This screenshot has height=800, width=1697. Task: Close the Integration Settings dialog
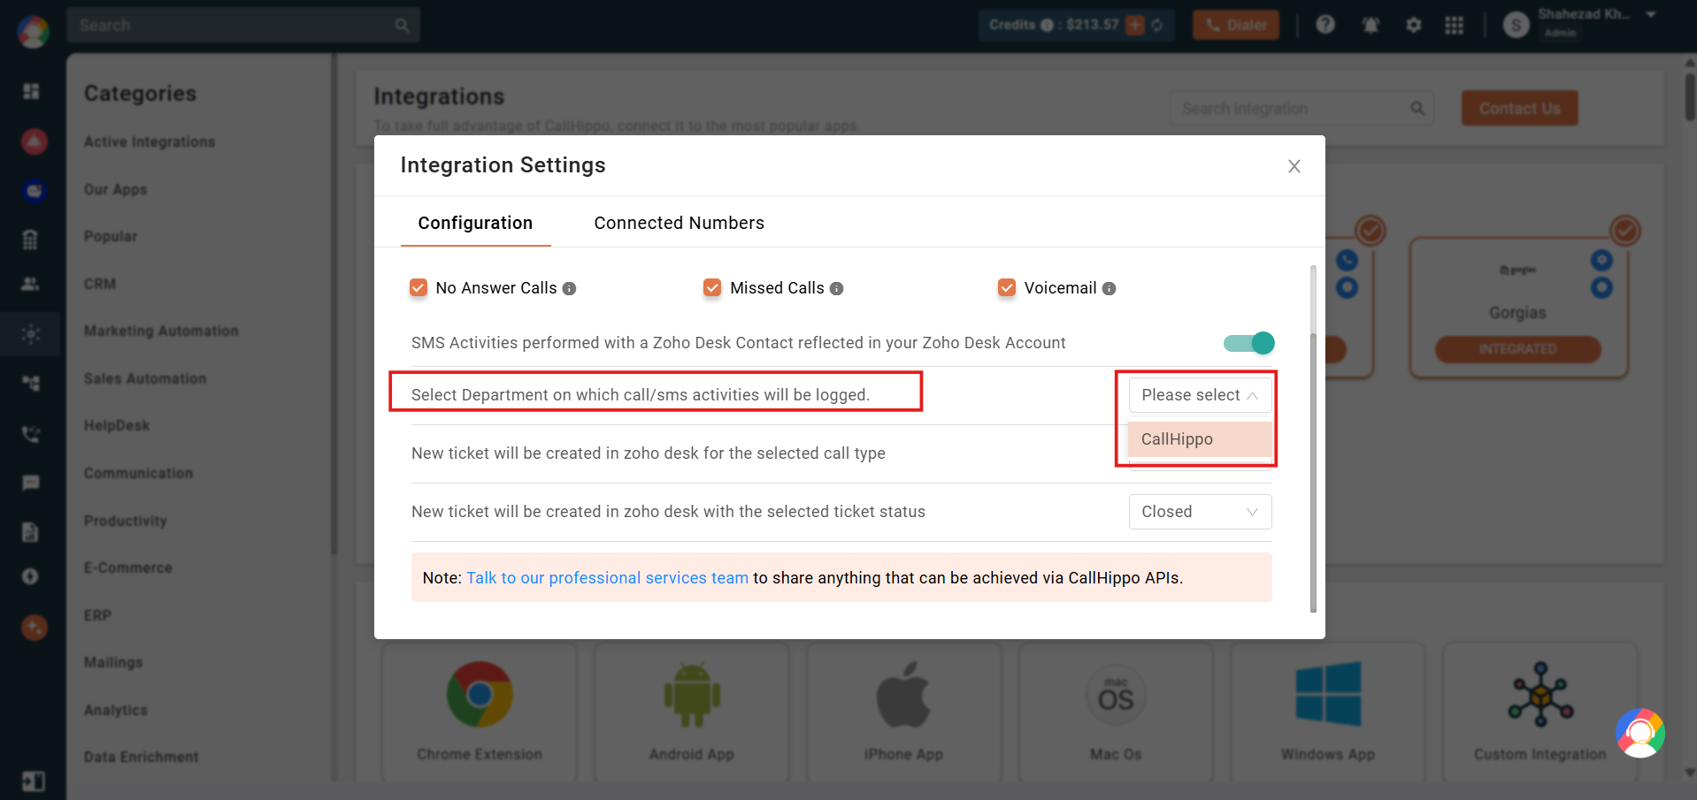pyautogui.click(x=1294, y=166)
